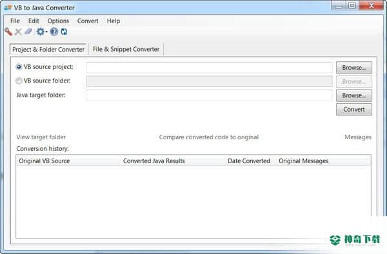Screen dimensions: 387x254
Task: Click the VB source folder input field
Action: tap(209, 81)
